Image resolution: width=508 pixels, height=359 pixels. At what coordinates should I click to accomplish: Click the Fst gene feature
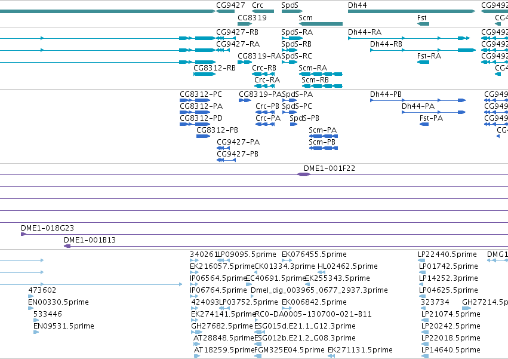(x=423, y=24)
